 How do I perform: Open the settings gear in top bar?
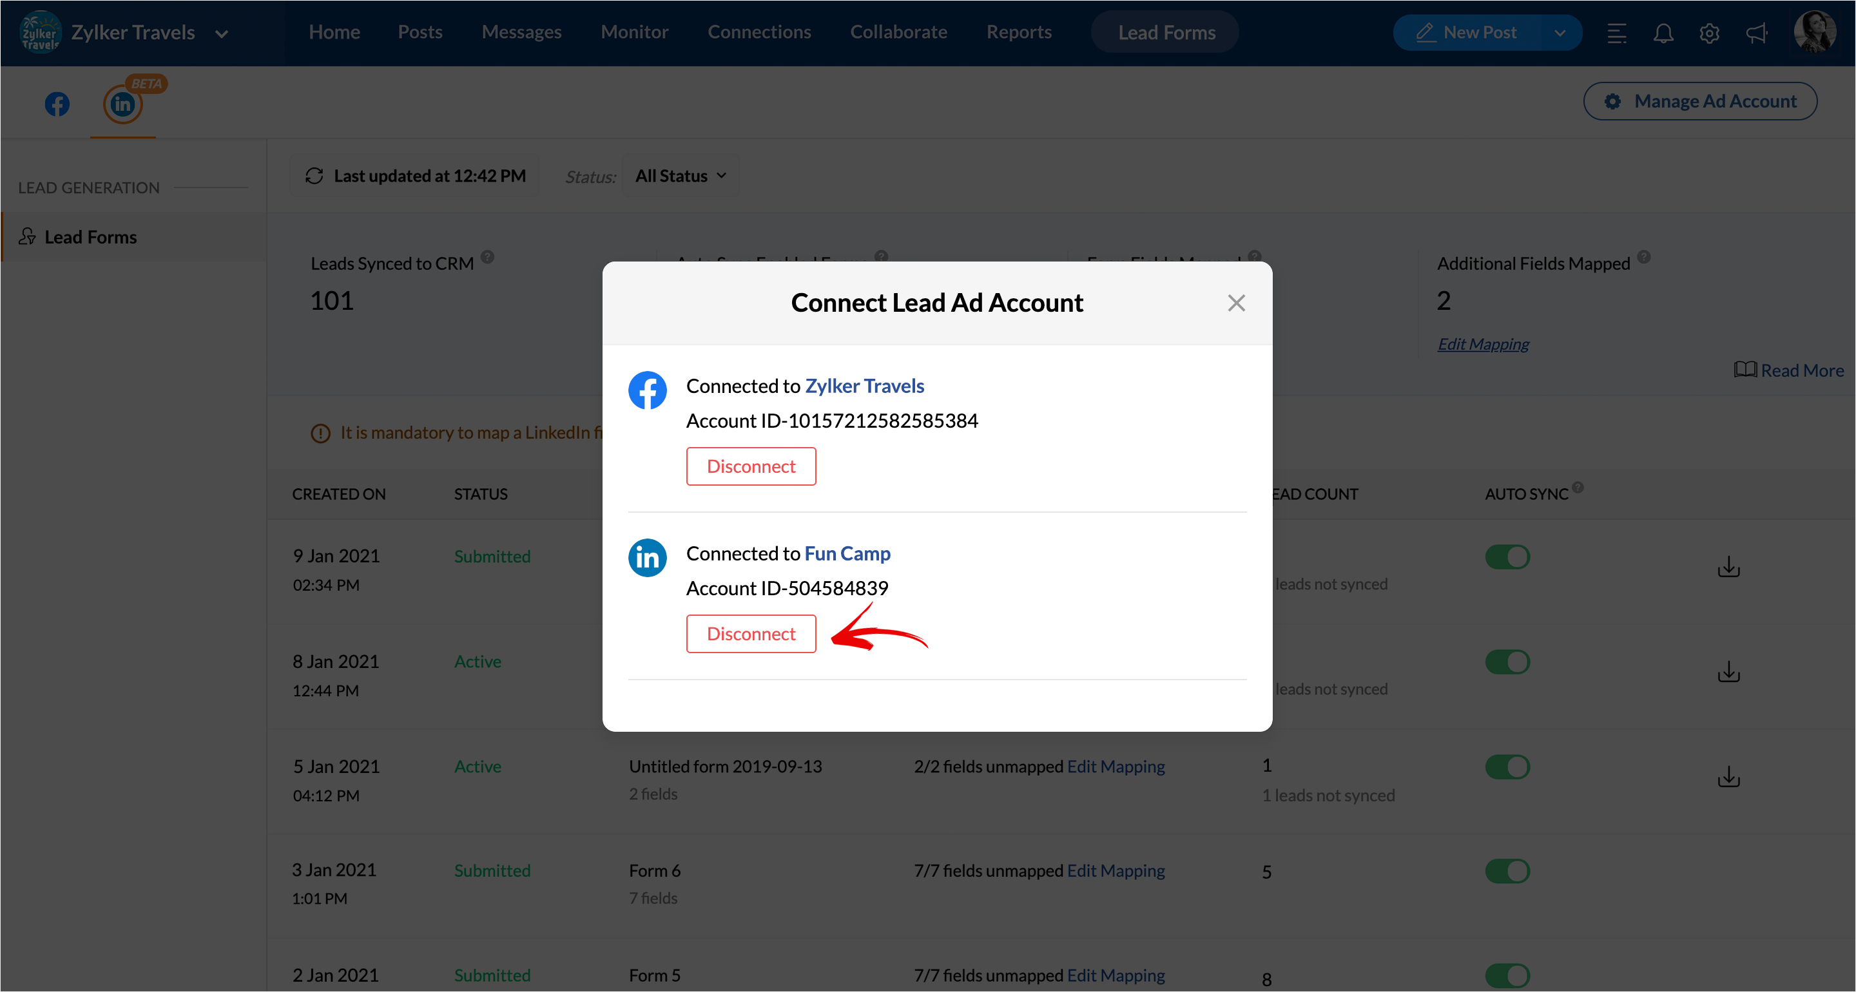coord(1709,33)
